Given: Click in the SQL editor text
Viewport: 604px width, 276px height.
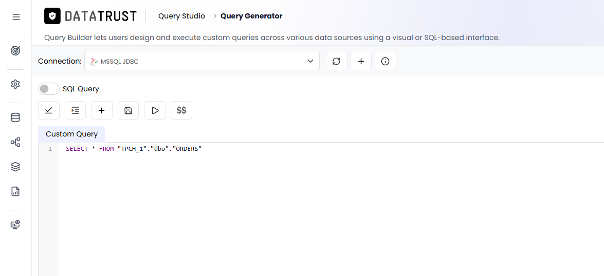Looking at the screenshot, I should (134, 149).
